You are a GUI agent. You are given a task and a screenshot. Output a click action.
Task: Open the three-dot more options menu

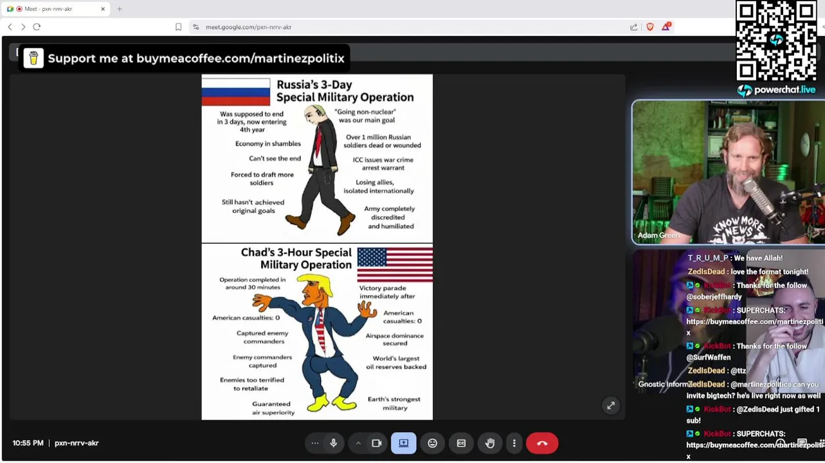pyautogui.click(x=514, y=443)
